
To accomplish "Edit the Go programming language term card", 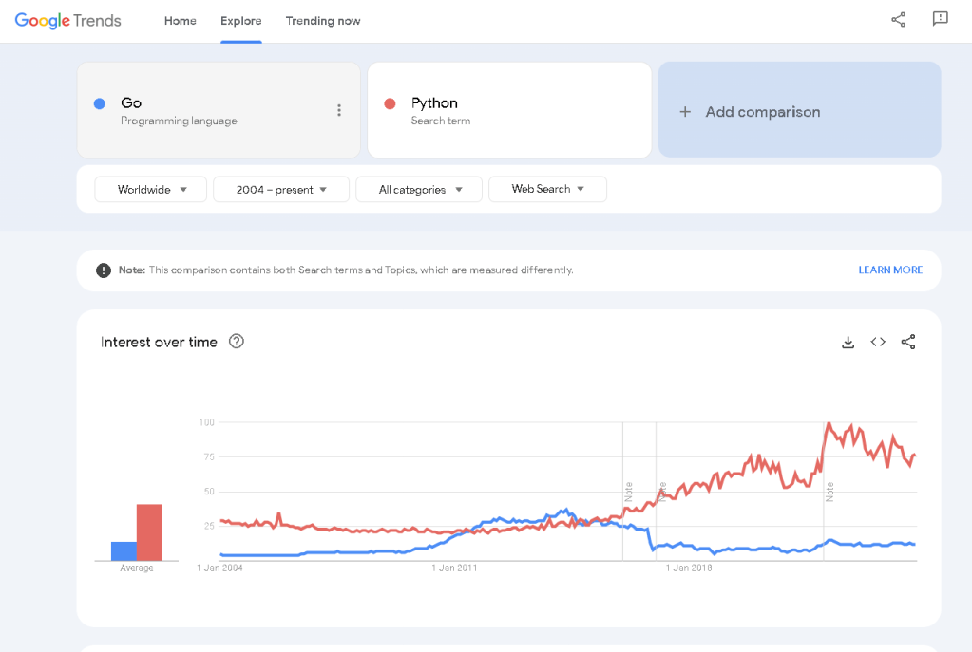I will 219,110.
